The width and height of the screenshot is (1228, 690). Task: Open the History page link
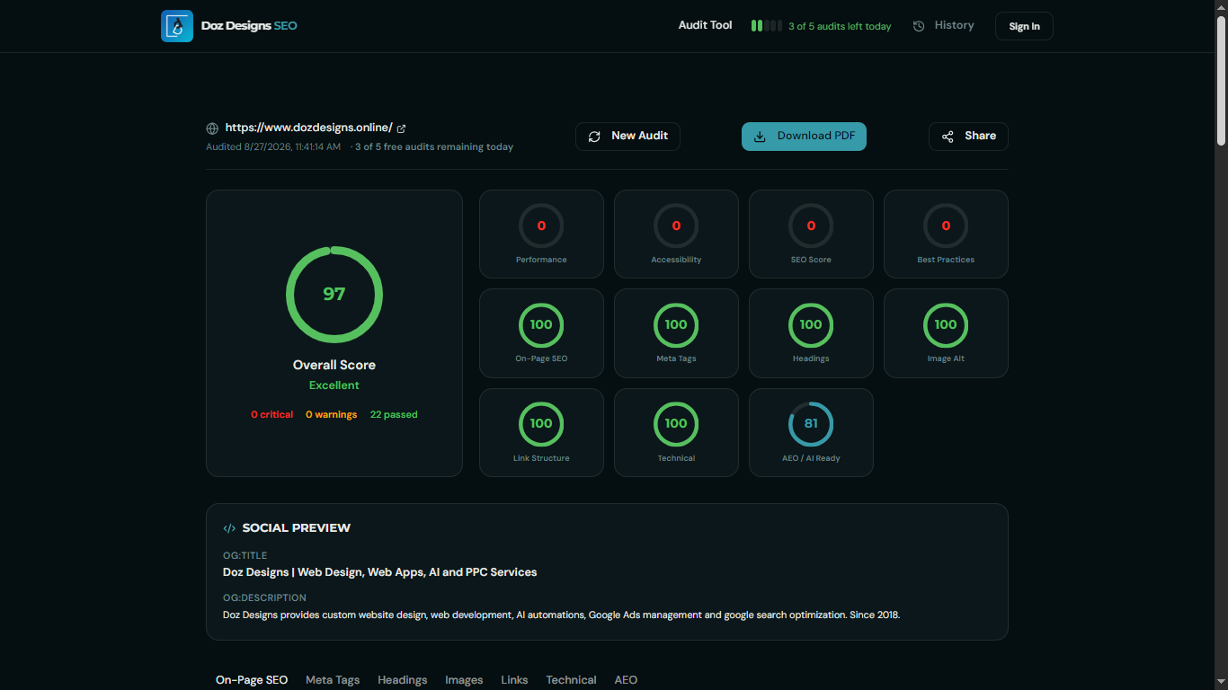(x=944, y=26)
